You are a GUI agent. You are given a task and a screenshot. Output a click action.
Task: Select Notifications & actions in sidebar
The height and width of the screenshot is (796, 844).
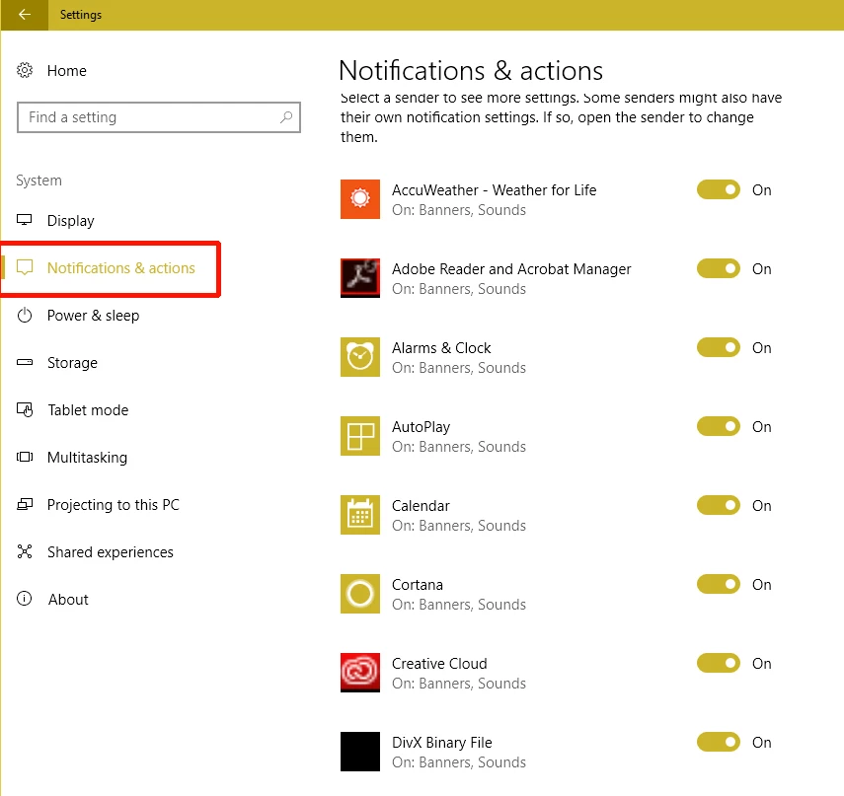[x=121, y=268]
